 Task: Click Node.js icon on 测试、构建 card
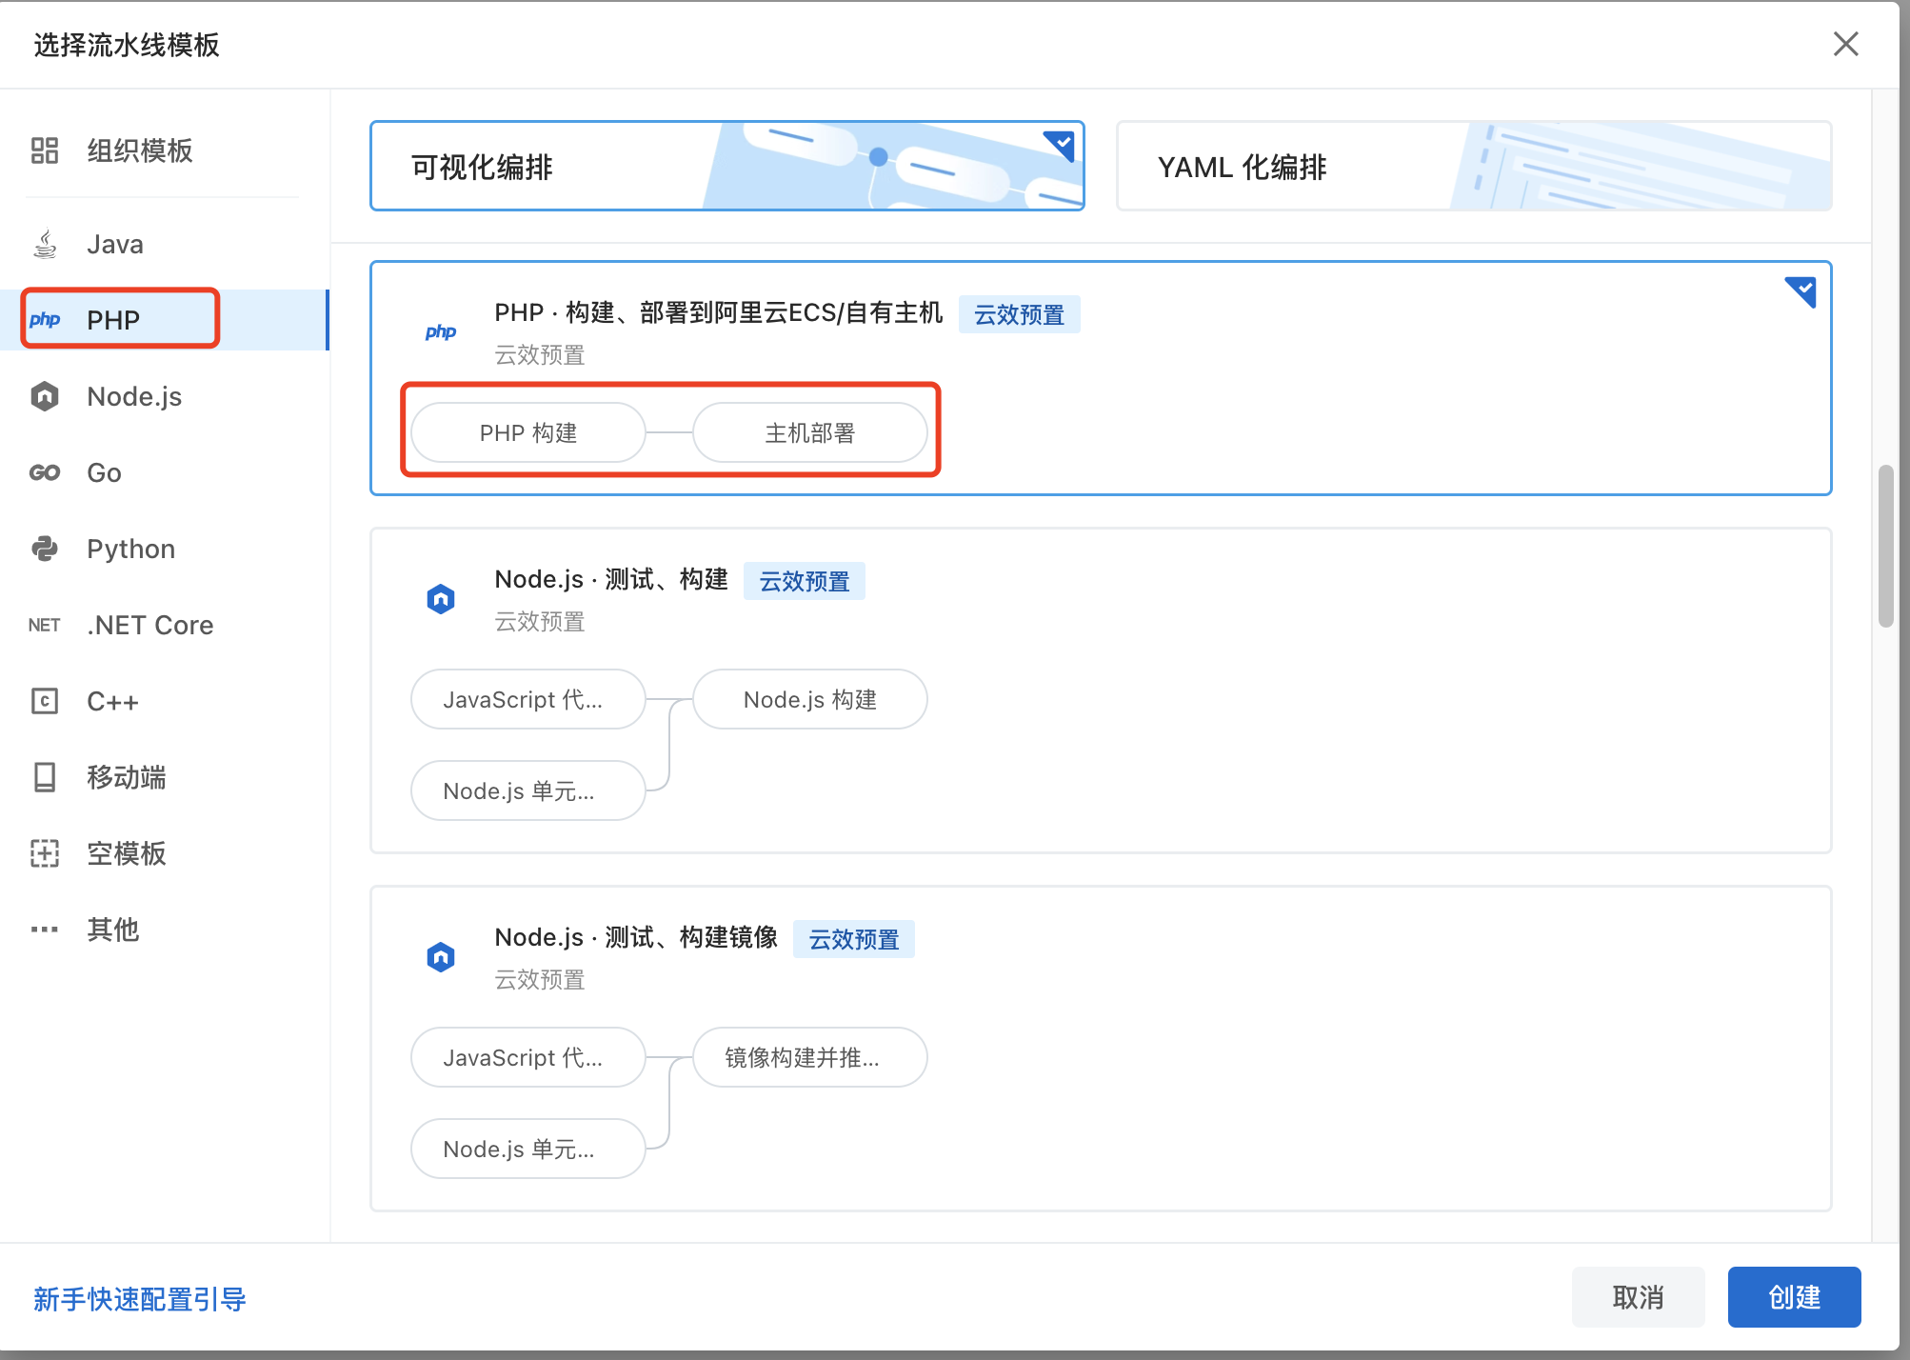click(441, 599)
